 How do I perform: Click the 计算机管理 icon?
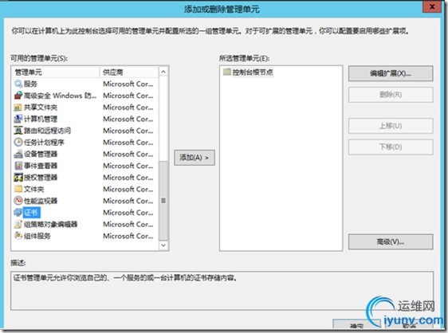pyautogui.click(x=18, y=119)
